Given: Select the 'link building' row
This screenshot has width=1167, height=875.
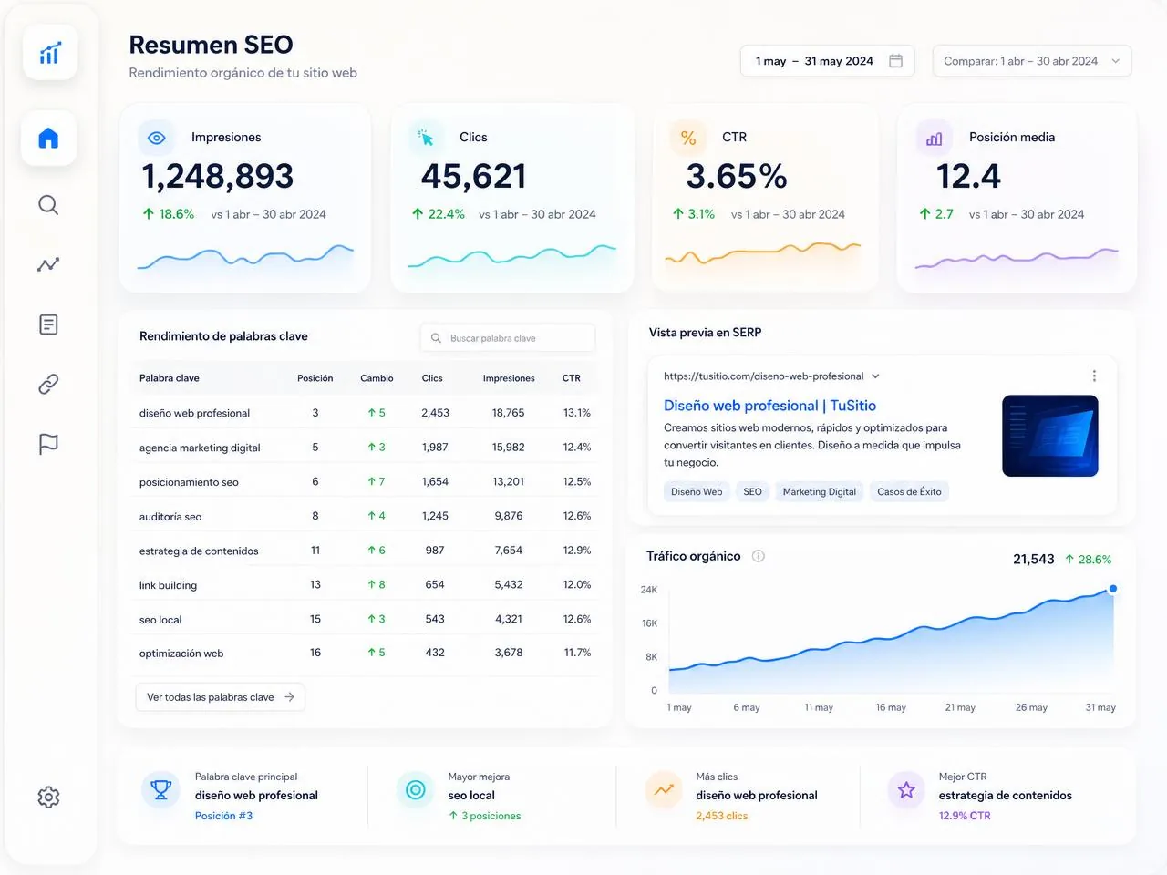Looking at the screenshot, I should click(365, 585).
